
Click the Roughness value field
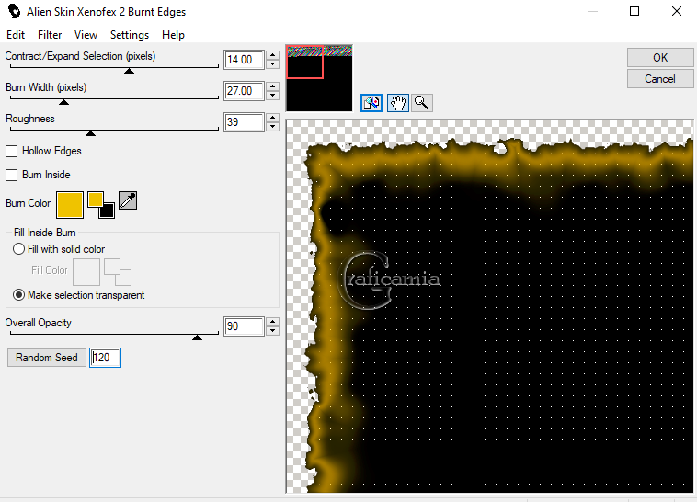pyautogui.click(x=244, y=122)
